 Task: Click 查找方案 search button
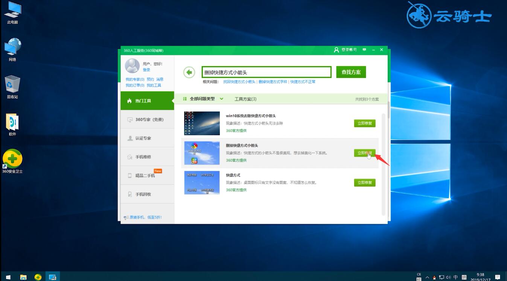351,72
